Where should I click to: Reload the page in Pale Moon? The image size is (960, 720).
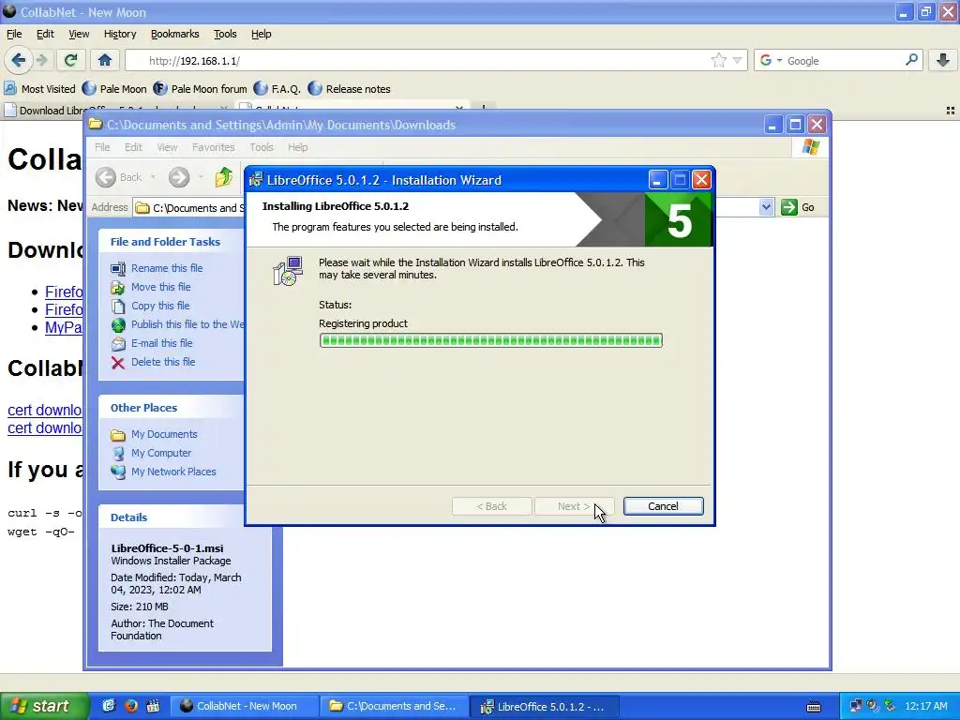point(70,60)
